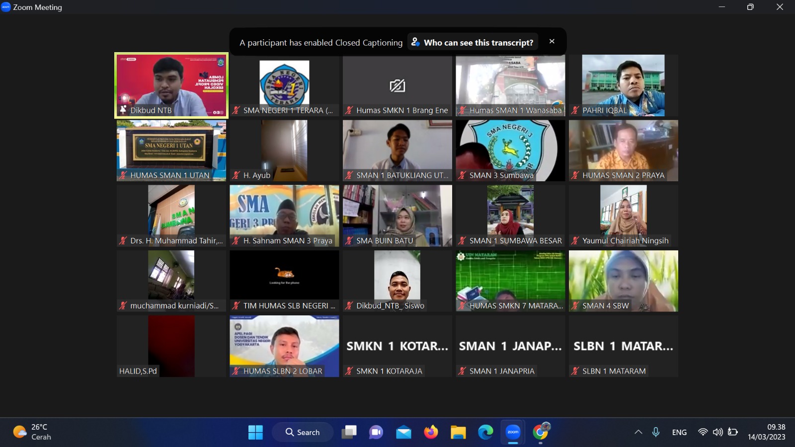Click the Zoom Meeting title bar logo
The image size is (795, 447).
click(x=6, y=7)
